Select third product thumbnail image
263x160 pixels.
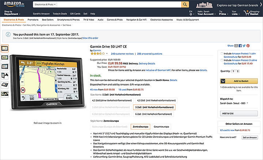5,67
